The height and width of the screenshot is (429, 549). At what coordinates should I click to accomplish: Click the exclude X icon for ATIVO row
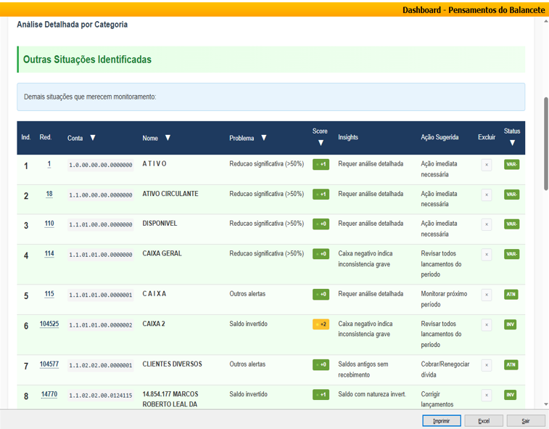486,165
